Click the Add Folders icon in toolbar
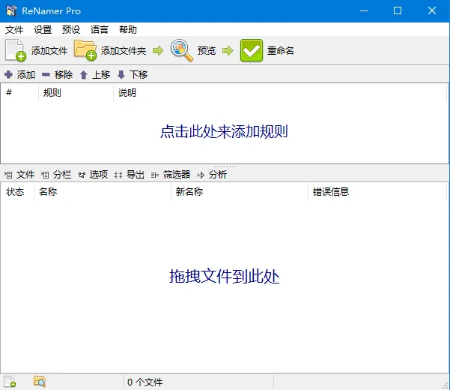 (85, 50)
